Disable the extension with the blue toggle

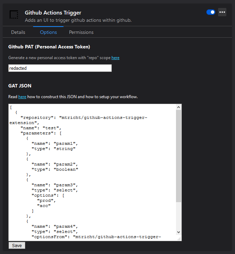coord(211,12)
